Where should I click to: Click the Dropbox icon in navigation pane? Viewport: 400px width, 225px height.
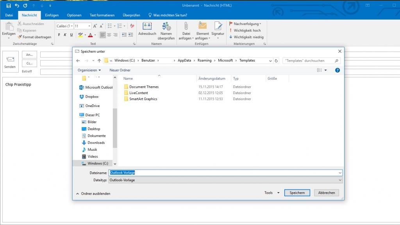pos(82,97)
